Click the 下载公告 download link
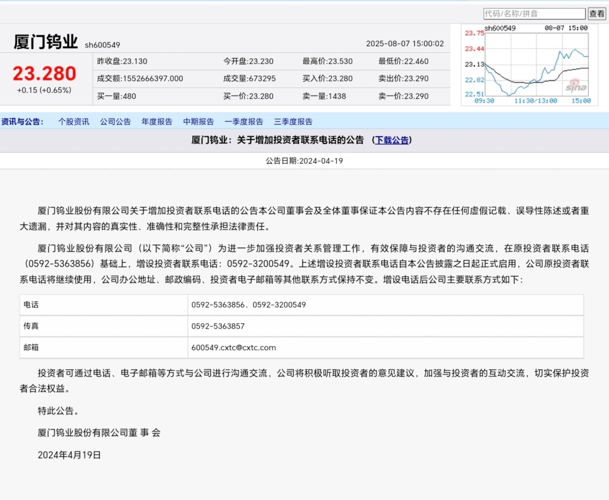The height and width of the screenshot is (500, 609). point(392,140)
